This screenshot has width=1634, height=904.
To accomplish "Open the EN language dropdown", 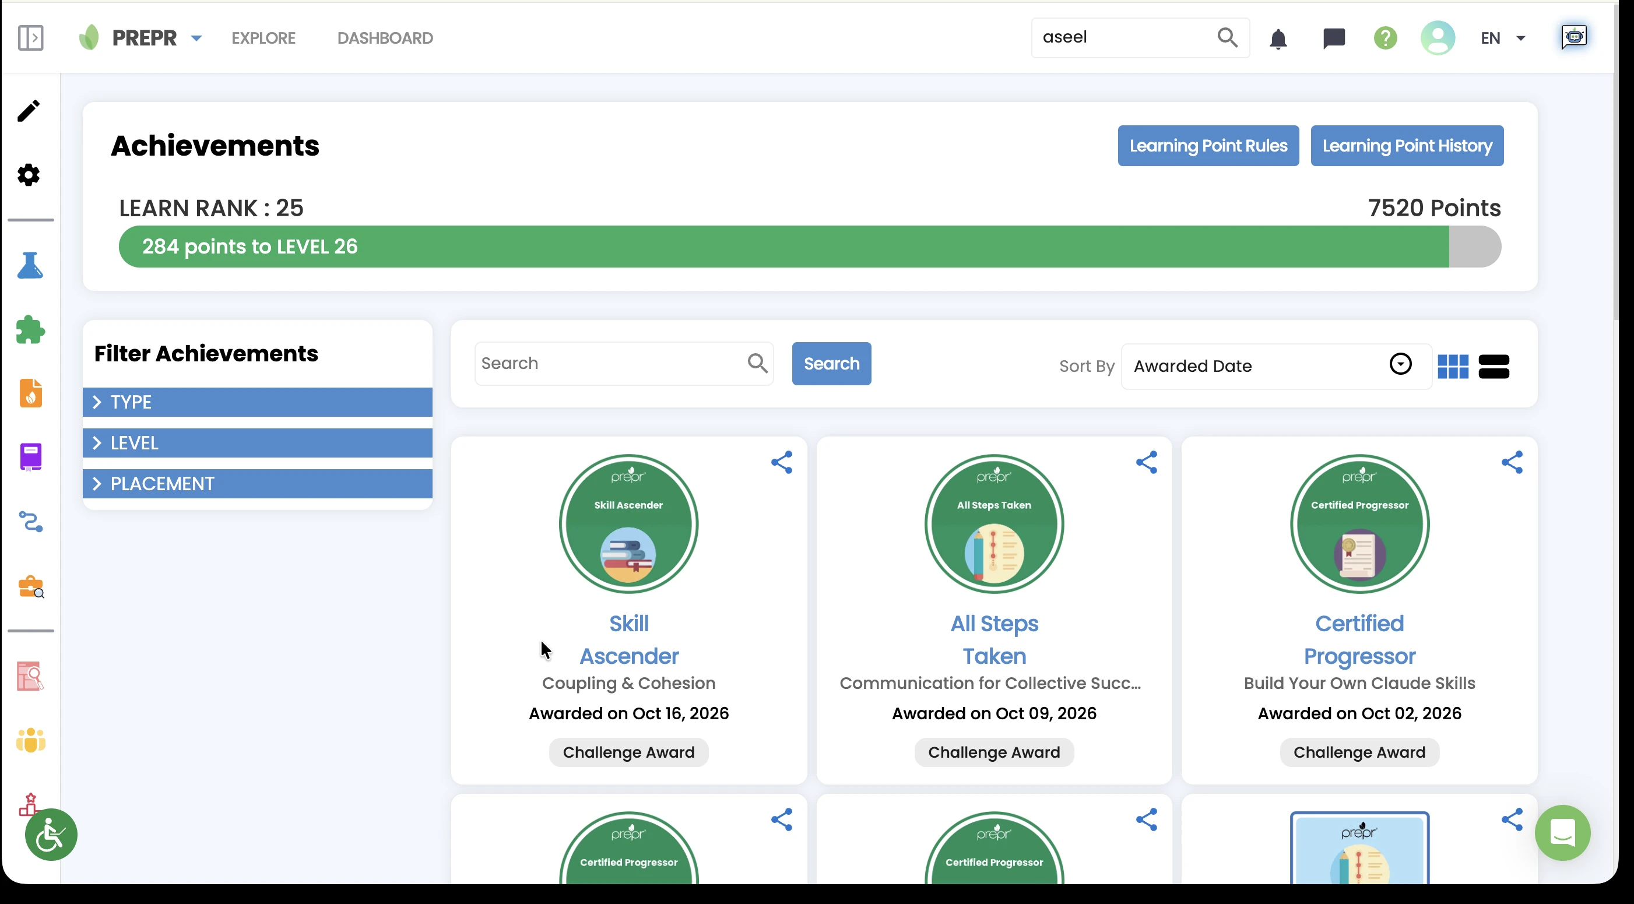I will pyautogui.click(x=1502, y=38).
